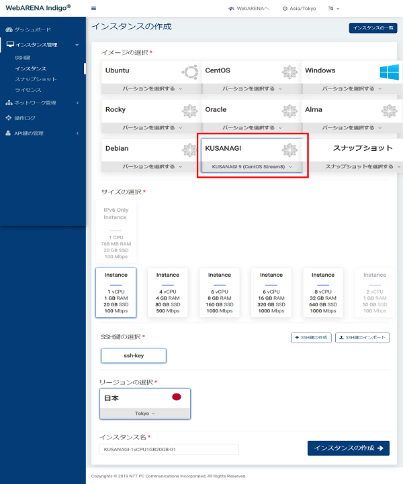Click the Rocky image logo icon
This screenshot has width=403, height=484.
[x=189, y=111]
